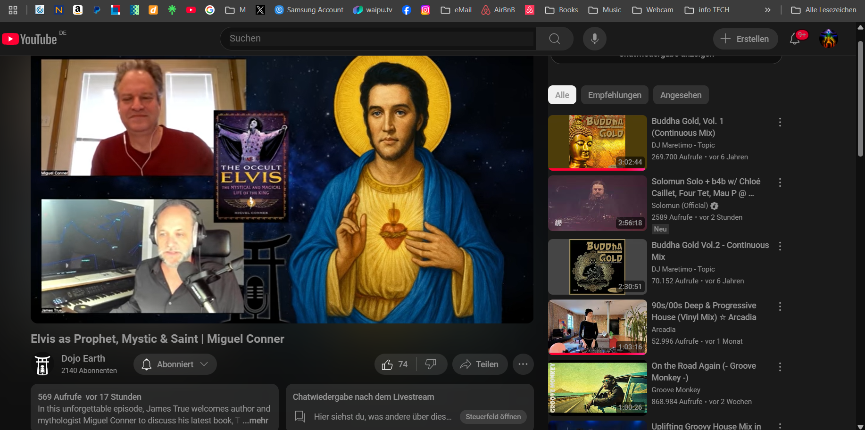Viewport: 865px width, 430px height.
Task: Open 90s/00s Deep & Progressive House thumbnail
Action: click(597, 327)
